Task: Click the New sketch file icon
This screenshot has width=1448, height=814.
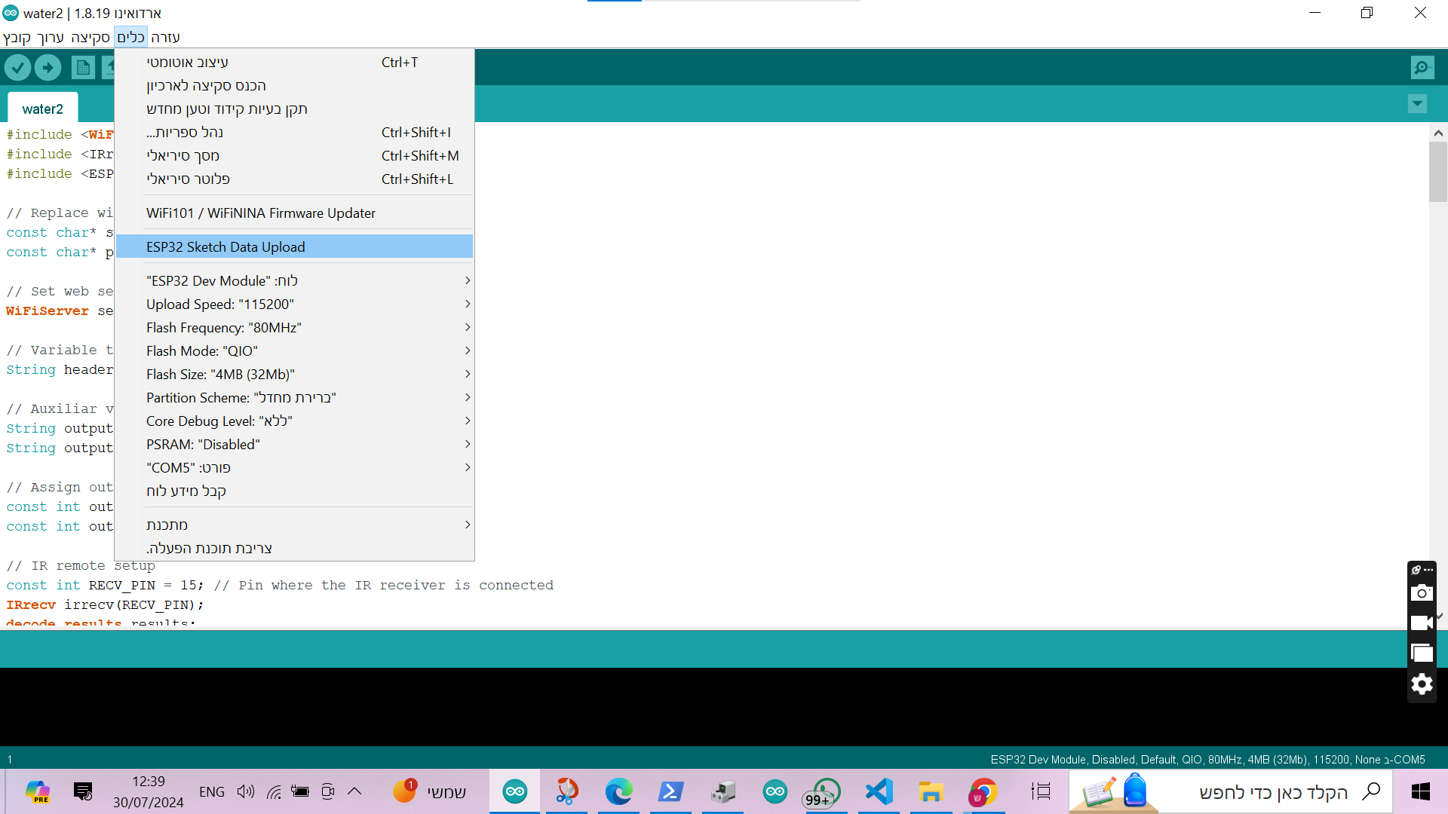Action: point(83,68)
